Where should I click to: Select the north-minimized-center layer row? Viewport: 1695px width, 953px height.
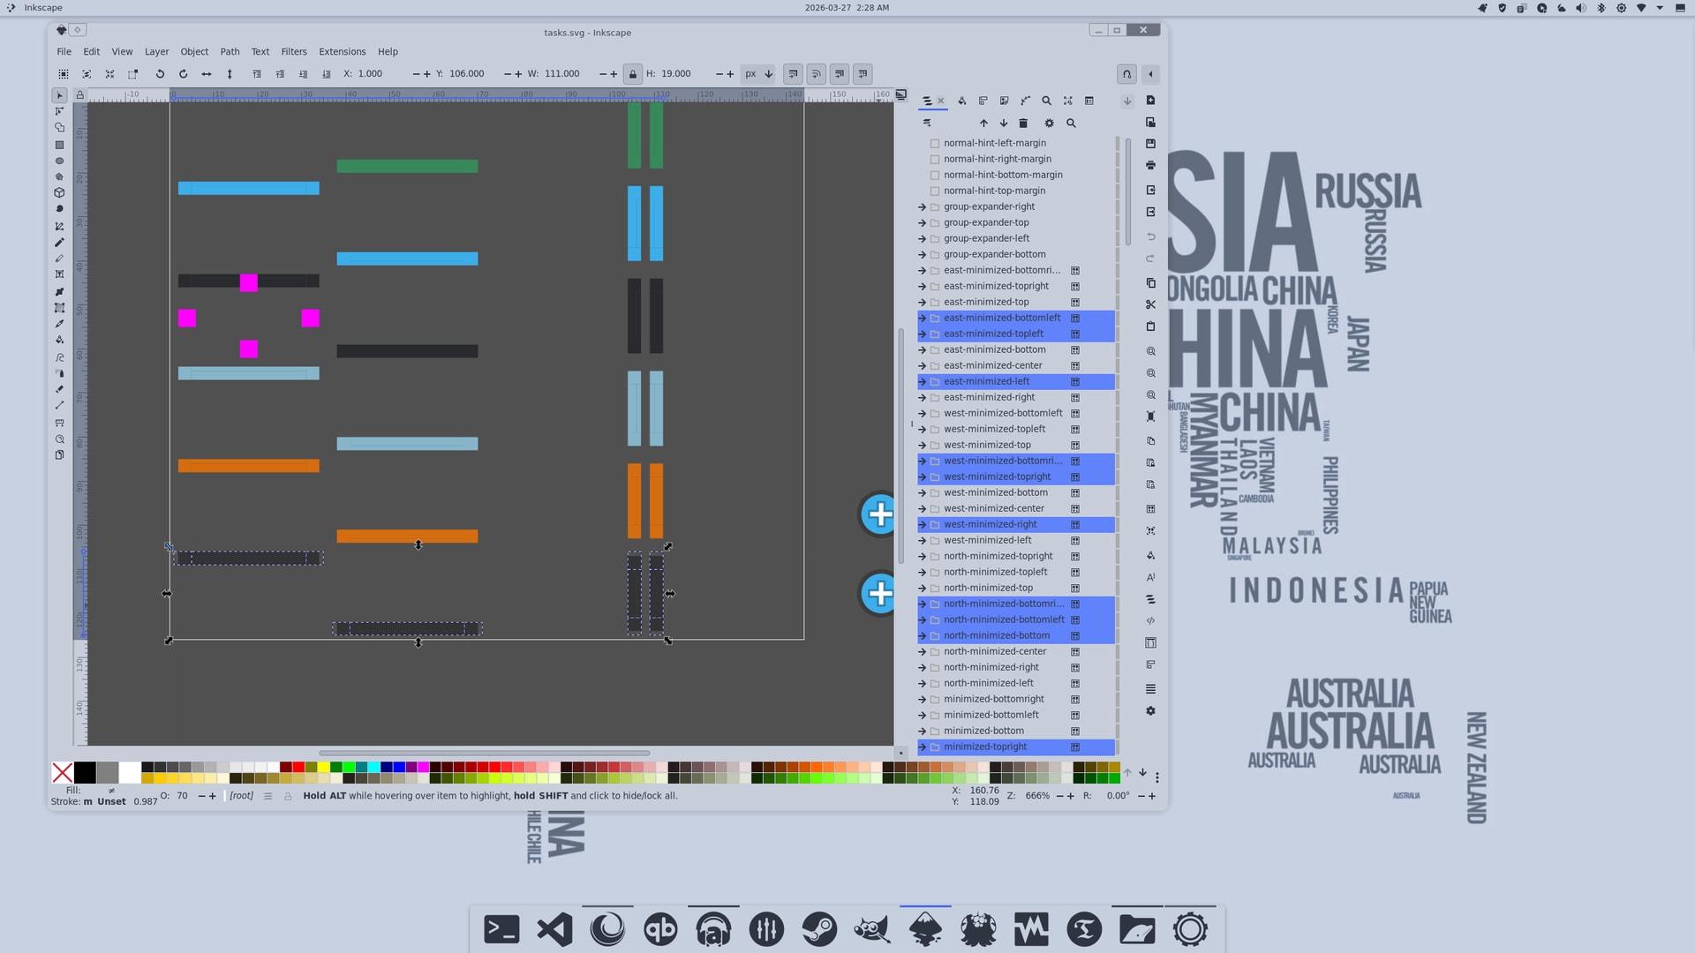click(x=994, y=651)
